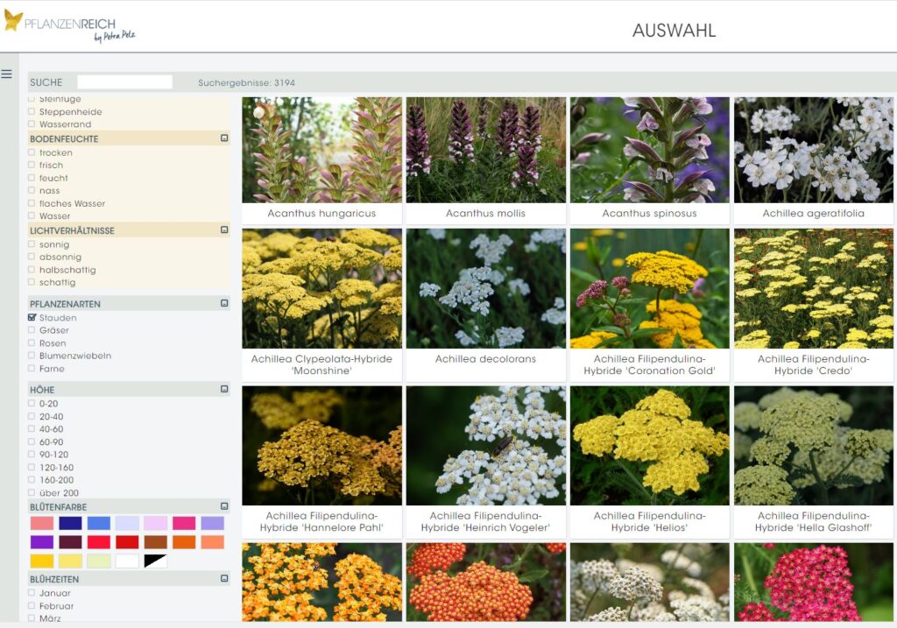The width and height of the screenshot is (897, 628).
Task: Check the 40-60 height filter
Action: pos(32,429)
